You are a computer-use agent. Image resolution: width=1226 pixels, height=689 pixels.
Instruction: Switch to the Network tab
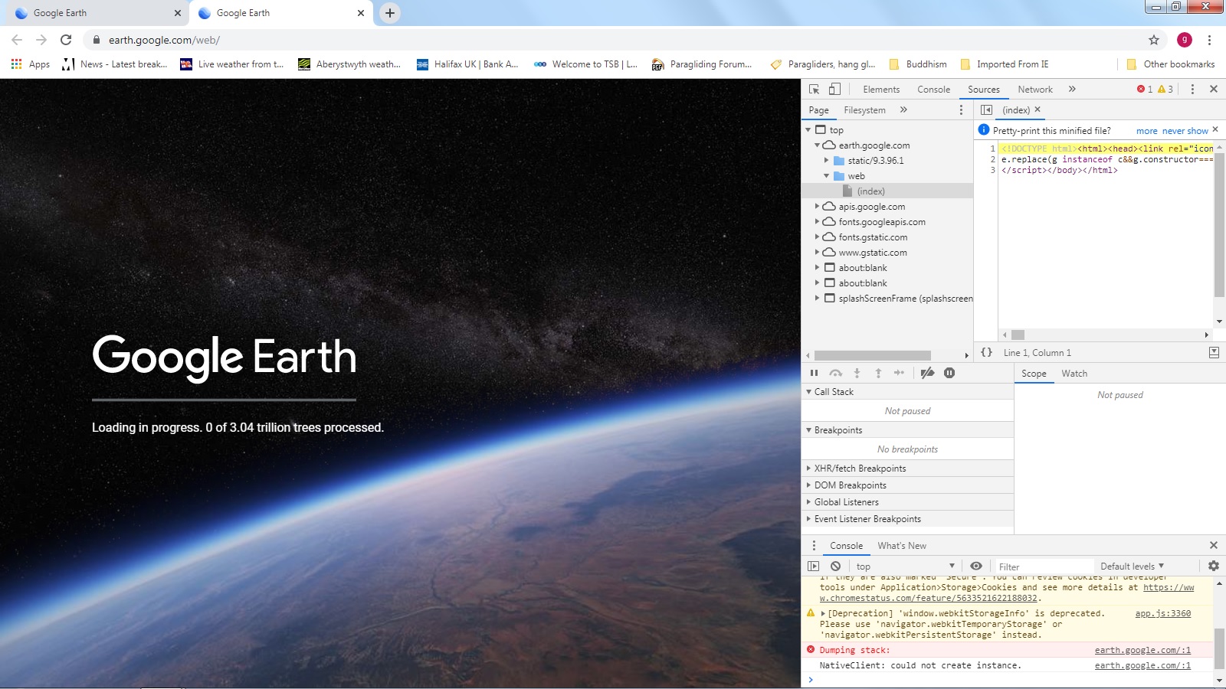(1034, 90)
